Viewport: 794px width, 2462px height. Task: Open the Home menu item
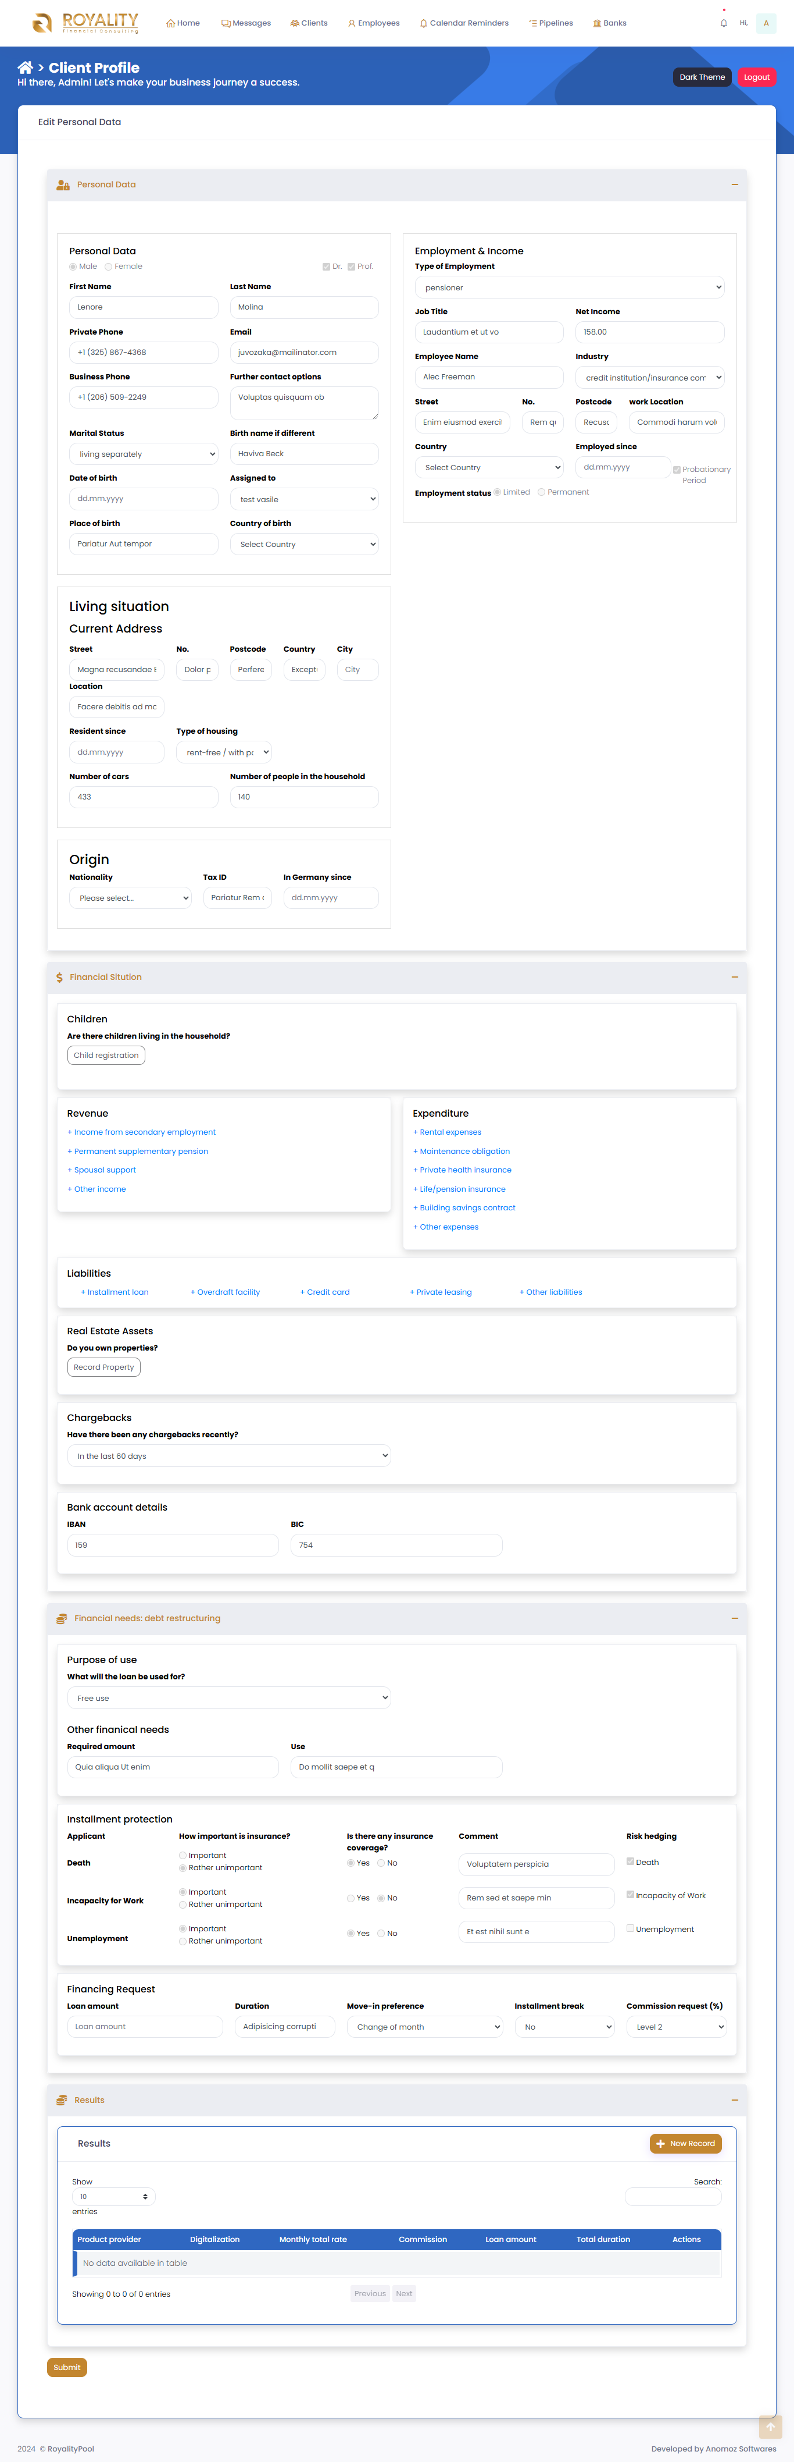tap(183, 23)
